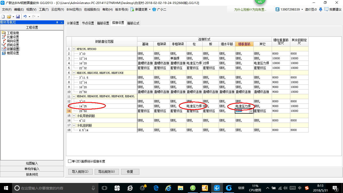Open the 工具(T) menu
Screen dimensions: 343x193
click(44, 9)
